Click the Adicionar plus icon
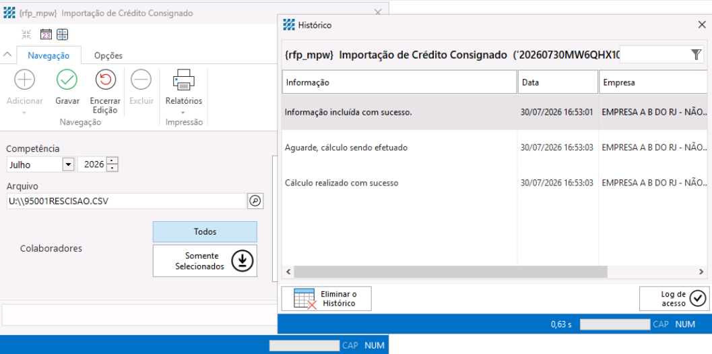 click(24, 80)
